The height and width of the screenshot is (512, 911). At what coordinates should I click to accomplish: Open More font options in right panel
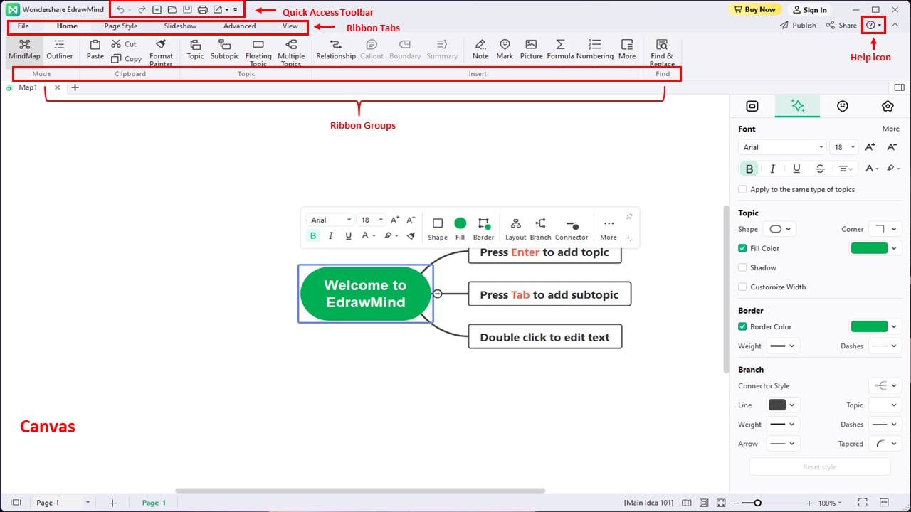pyautogui.click(x=891, y=129)
